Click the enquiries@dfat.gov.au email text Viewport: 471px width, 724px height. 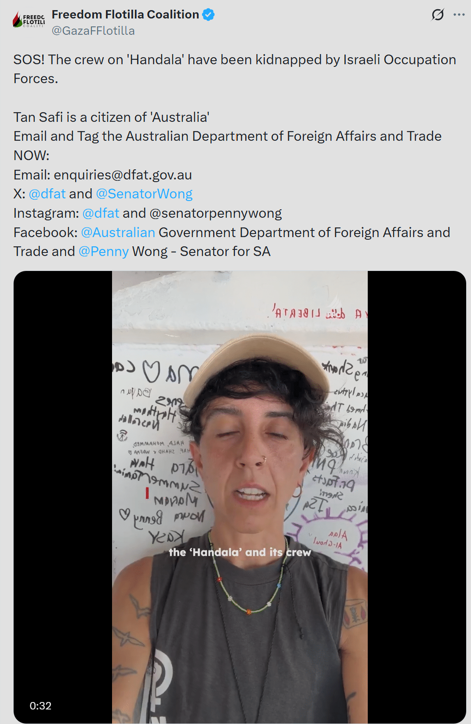123,175
